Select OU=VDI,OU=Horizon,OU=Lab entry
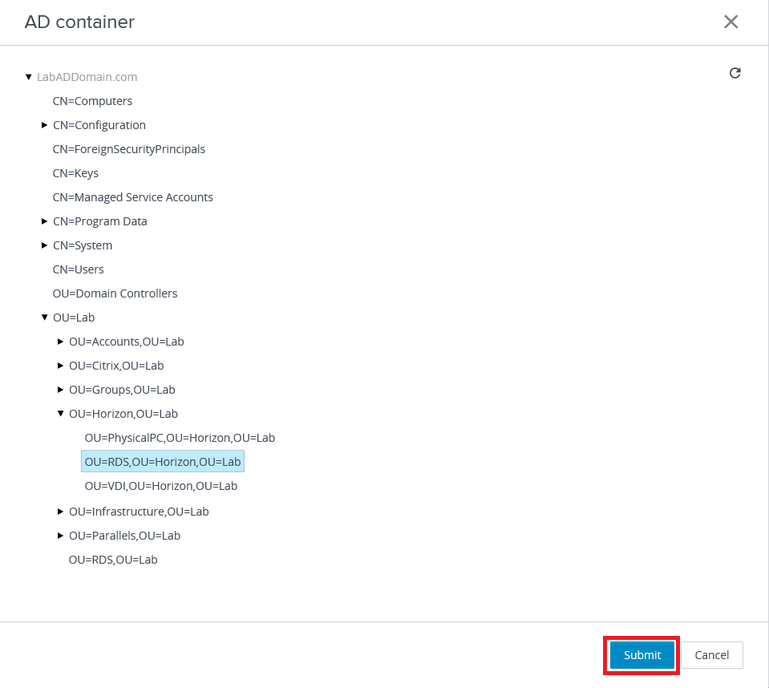Viewport: 769px width, 688px height. click(160, 486)
